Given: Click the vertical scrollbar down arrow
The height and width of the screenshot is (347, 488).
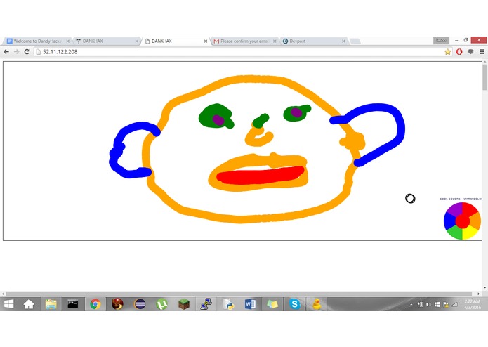Looking at the screenshot, I should coord(485,287).
